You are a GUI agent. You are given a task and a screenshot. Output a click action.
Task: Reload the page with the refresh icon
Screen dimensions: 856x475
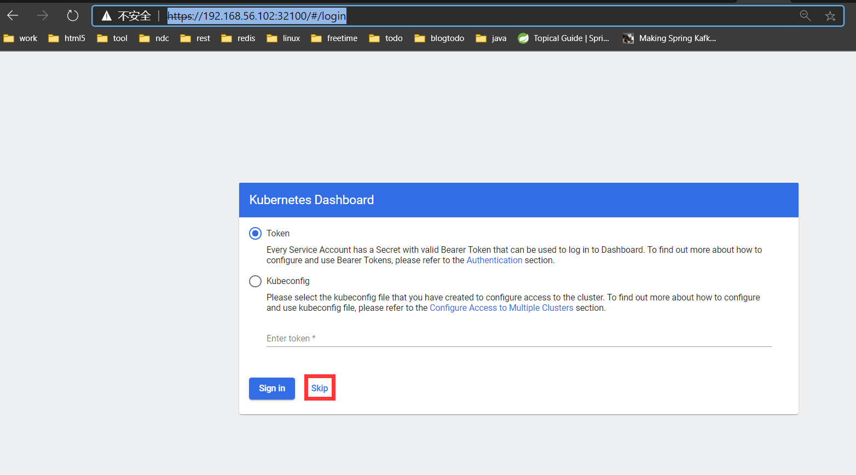coord(73,16)
